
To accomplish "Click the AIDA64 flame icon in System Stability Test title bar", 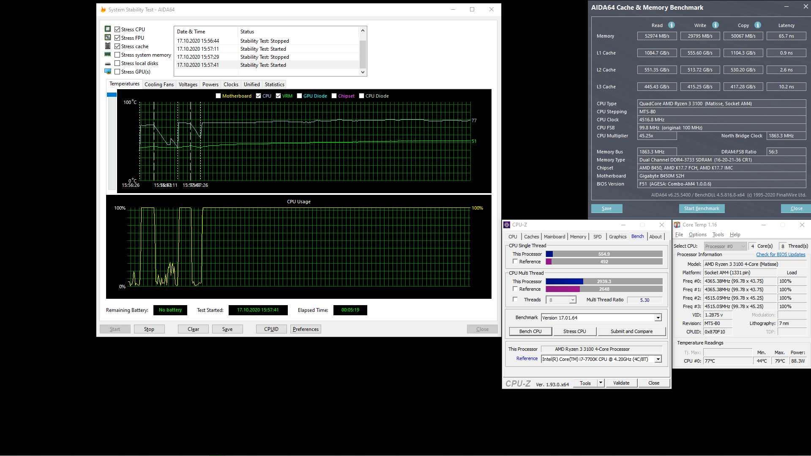I will tap(103, 9).
